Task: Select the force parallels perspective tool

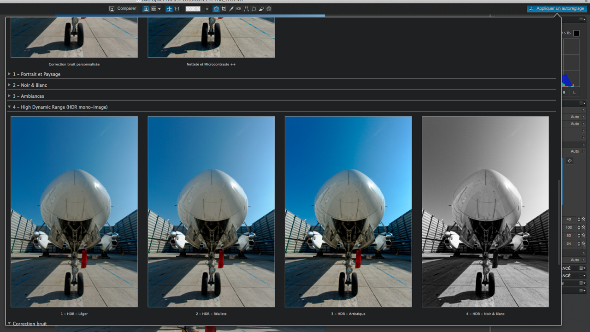Action: 246,9
